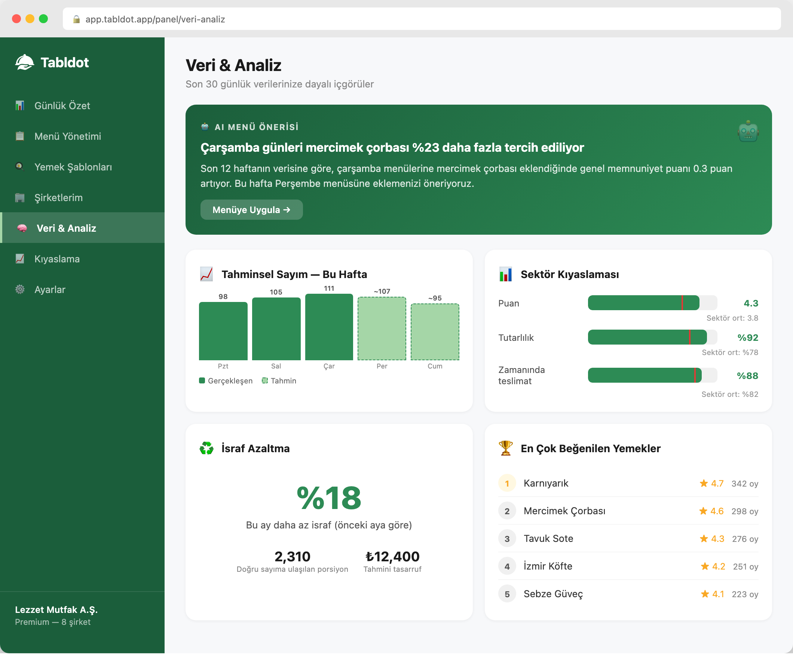Click the Per forecast bar (~107)
The width and height of the screenshot is (793, 654).
pyautogui.click(x=382, y=328)
